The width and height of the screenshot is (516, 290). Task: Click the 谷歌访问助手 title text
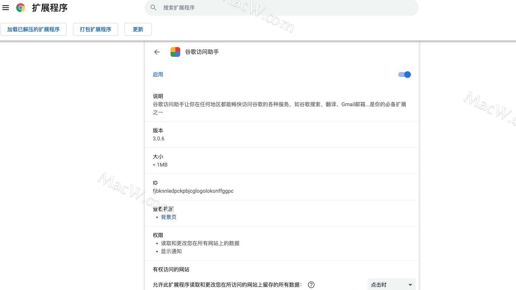coord(202,52)
